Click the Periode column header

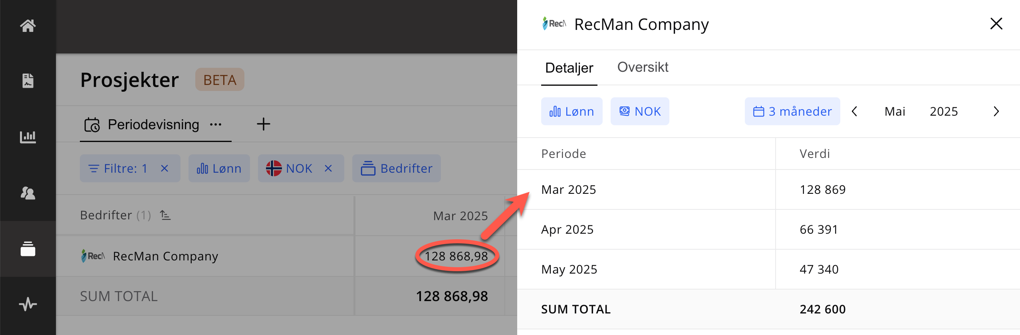click(x=564, y=154)
